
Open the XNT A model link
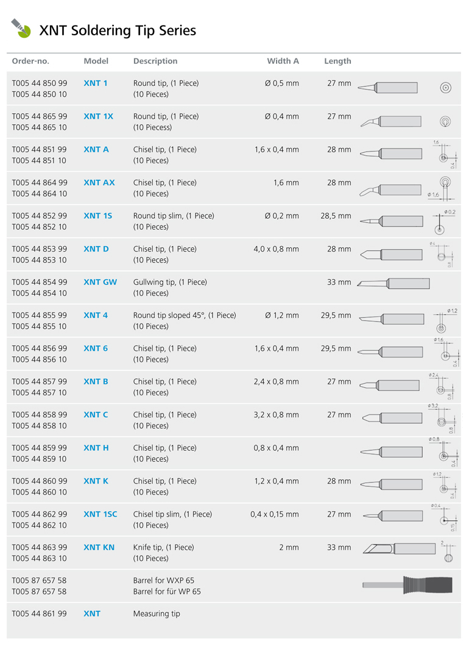point(96,150)
